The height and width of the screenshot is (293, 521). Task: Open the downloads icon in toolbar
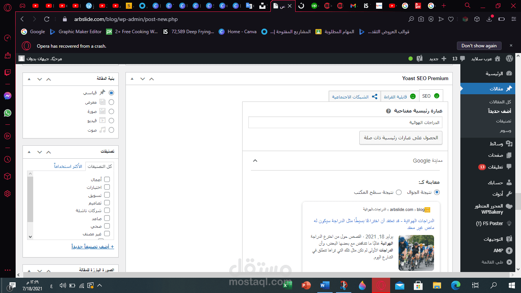pyautogui.click(x=490, y=19)
